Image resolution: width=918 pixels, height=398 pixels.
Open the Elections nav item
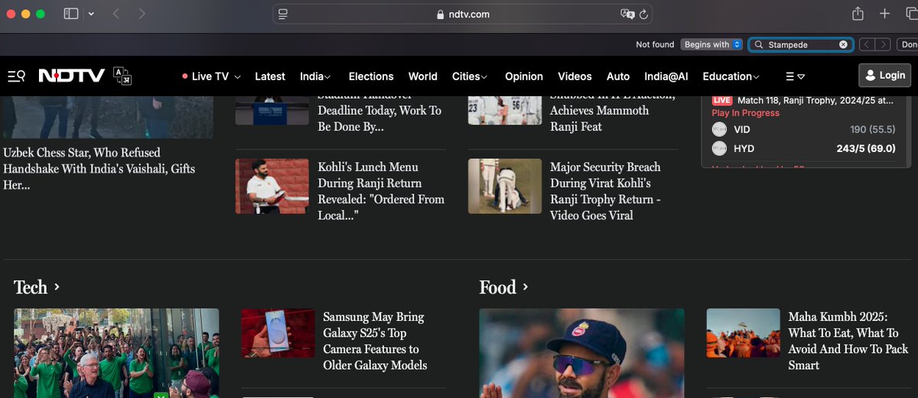tap(371, 76)
